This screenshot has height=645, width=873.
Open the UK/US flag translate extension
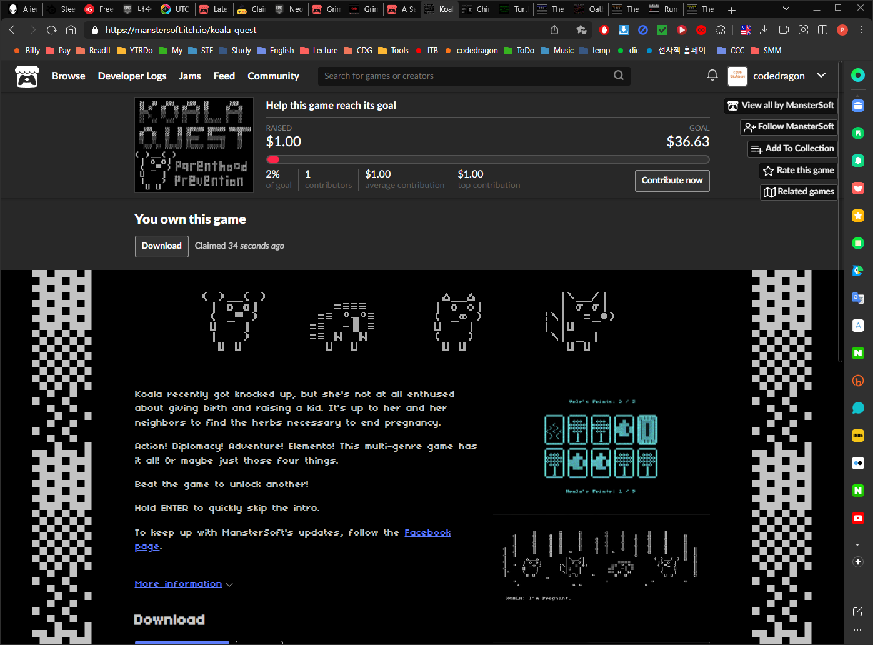[x=746, y=30]
